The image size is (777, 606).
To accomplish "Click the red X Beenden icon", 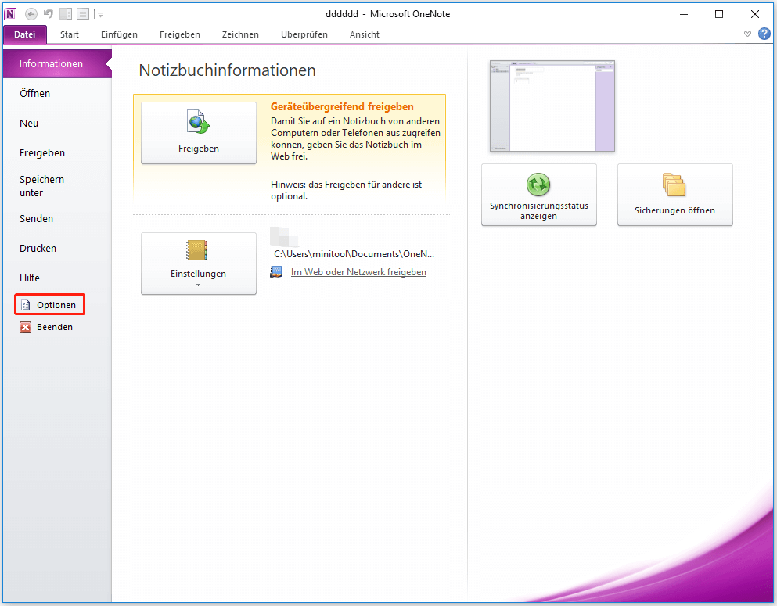I will (25, 327).
